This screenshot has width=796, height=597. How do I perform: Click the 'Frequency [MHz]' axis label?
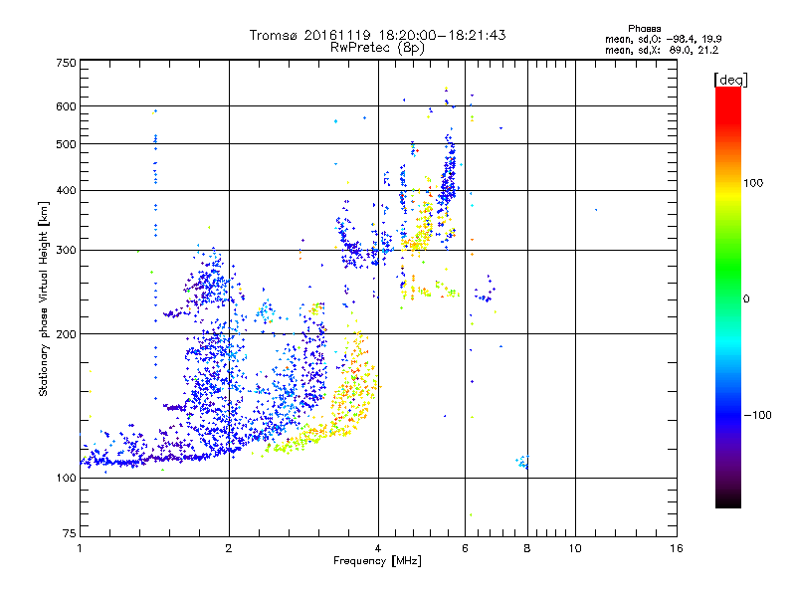[x=377, y=561]
